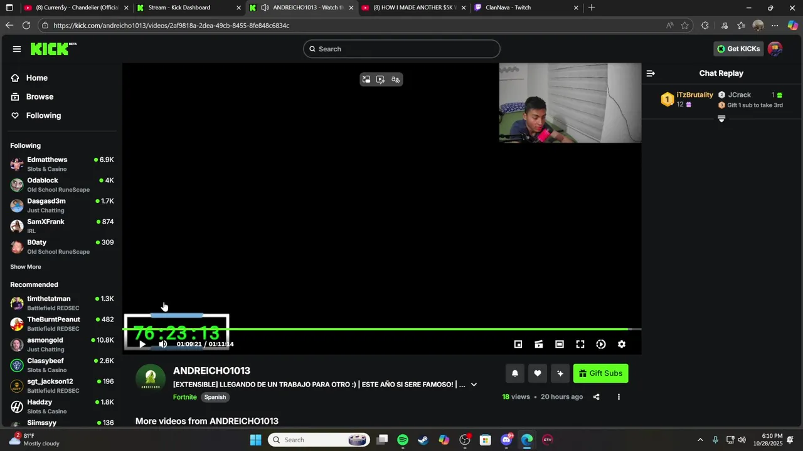Viewport: 803px width, 451px height.
Task: Click the video enhance overlay icon
Action: [381, 80]
